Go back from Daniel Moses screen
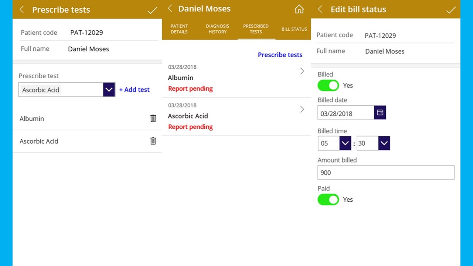The image size is (473, 266). coord(170,8)
